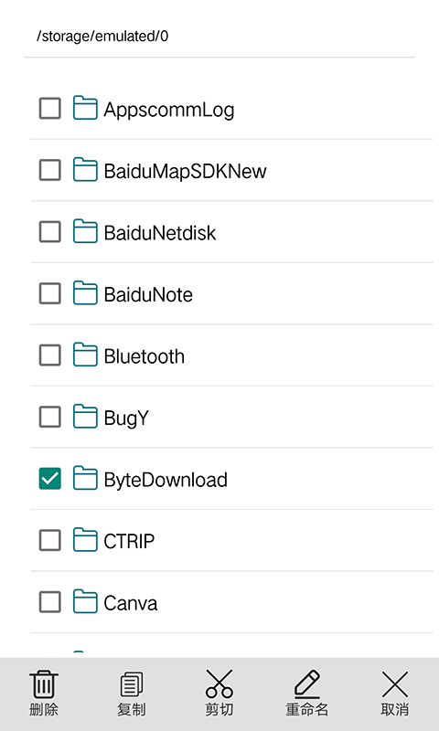Screen dimensions: 439x731
Task: Open the BaiduMapSDKNew folder name
Action: tap(186, 171)
